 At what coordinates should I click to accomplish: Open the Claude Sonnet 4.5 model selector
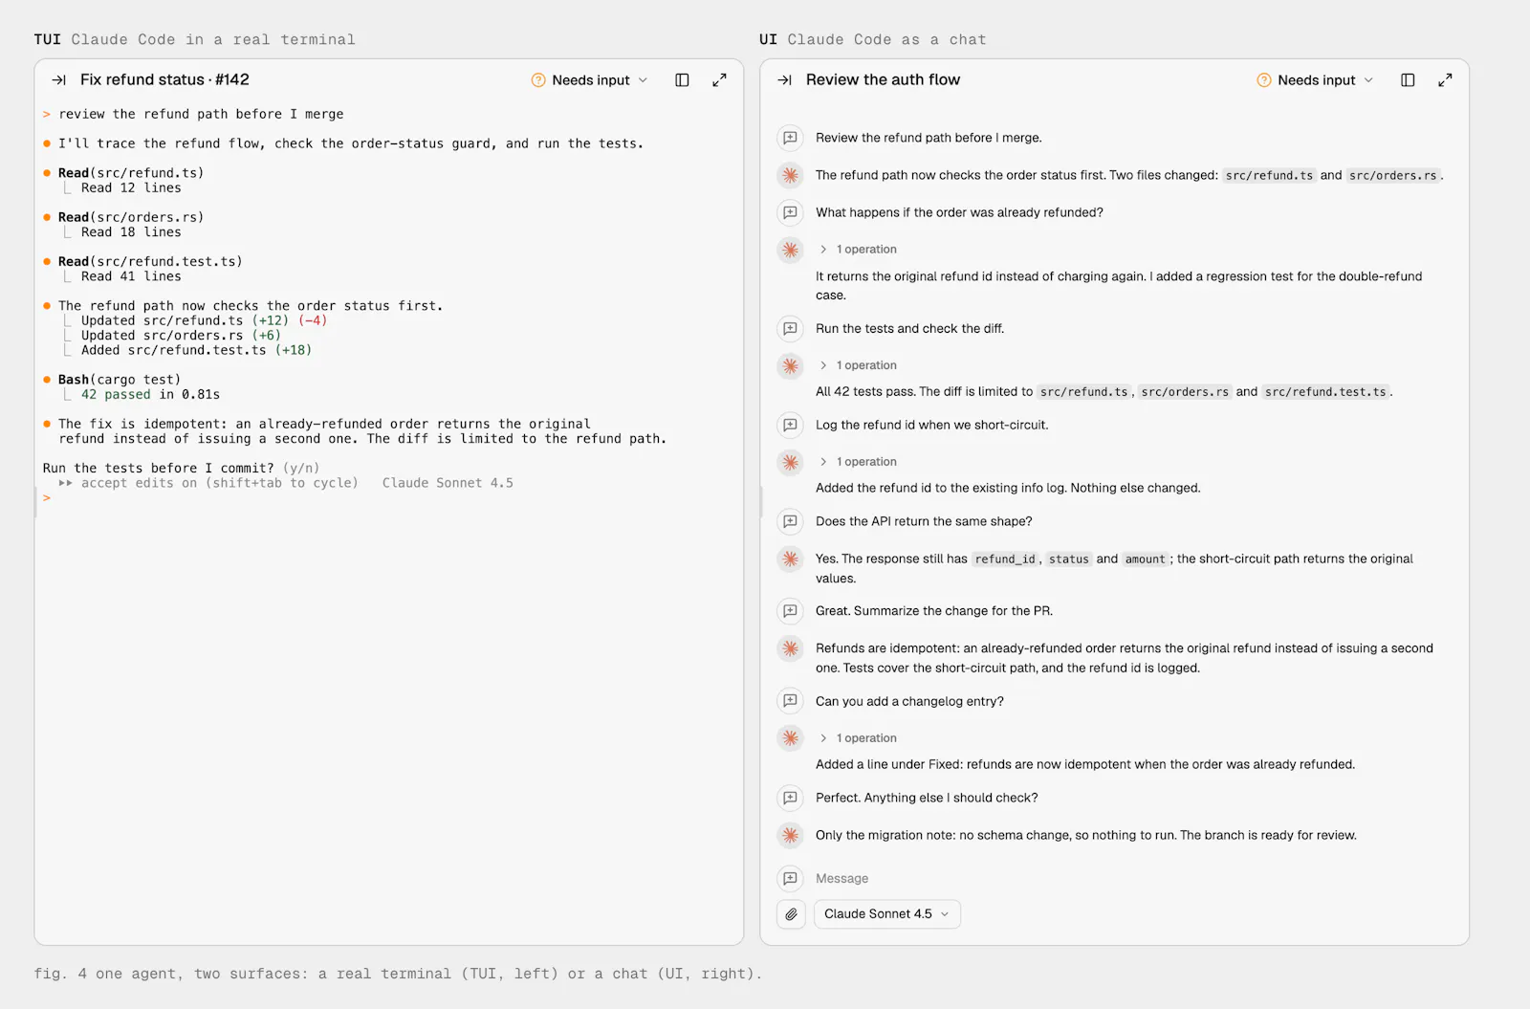[886, 914]
